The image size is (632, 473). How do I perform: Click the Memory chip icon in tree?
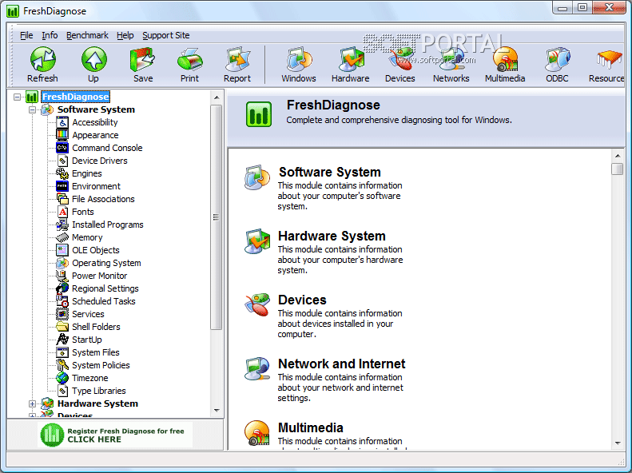pos(62,237)
